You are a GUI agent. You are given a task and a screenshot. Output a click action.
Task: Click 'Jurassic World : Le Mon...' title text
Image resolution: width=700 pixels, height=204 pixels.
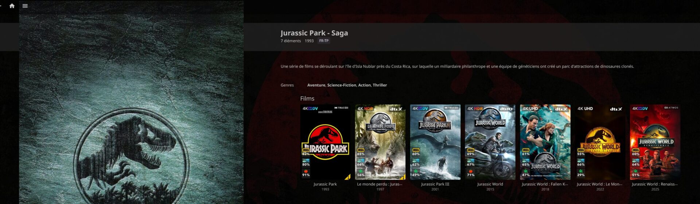coord(600,184)
